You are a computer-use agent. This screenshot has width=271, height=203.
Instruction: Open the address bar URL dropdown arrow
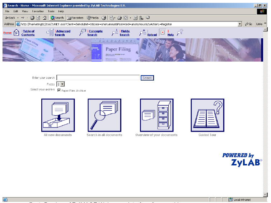tap(240, 24)
